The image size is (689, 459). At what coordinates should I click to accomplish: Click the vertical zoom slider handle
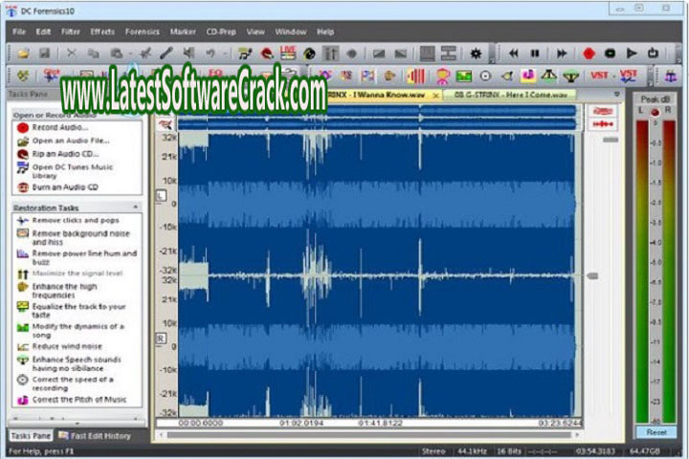pyautogui.click(x=592, y=275)
